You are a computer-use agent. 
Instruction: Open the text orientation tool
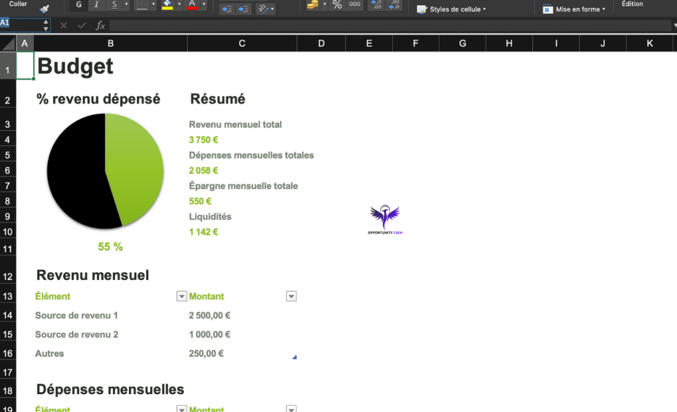pyautogui.click(x=262, y=9)
